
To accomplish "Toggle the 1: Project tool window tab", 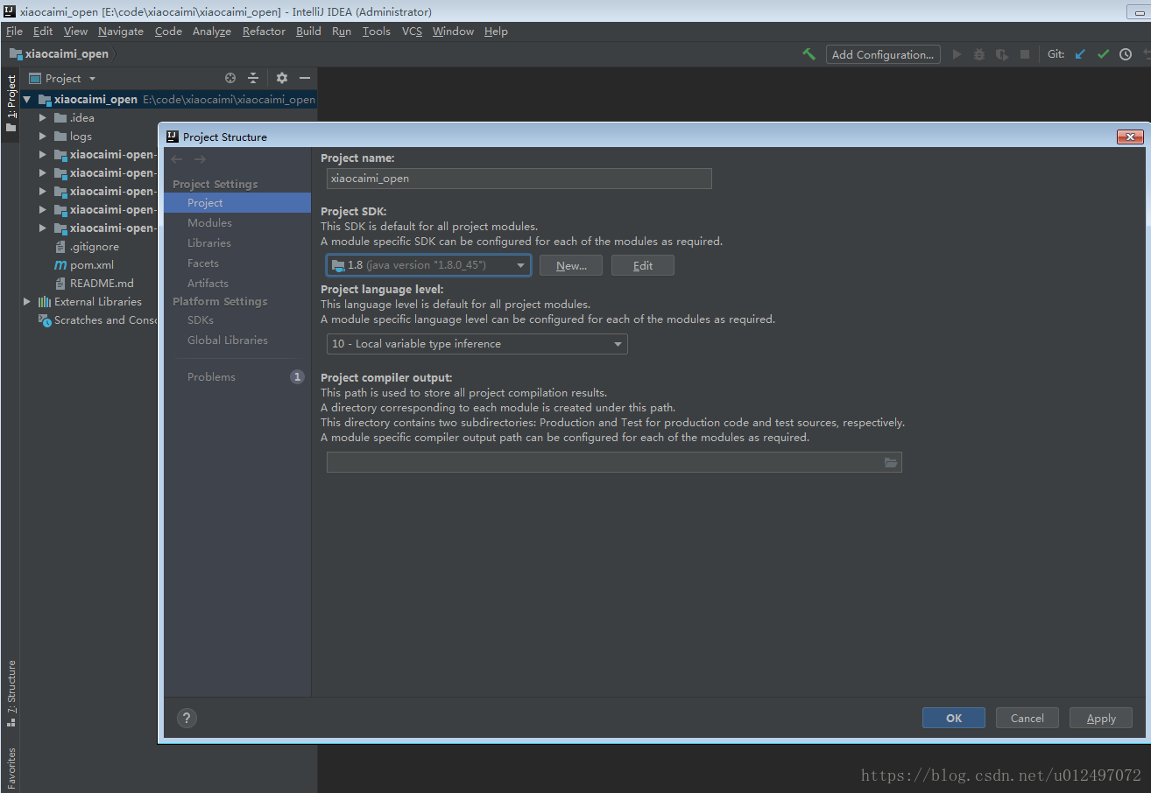I will [11, 102].
